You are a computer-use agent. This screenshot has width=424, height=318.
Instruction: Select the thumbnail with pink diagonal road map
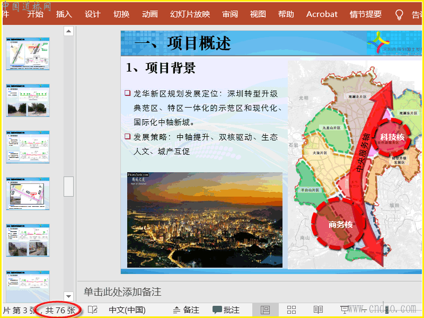point(28,193)
